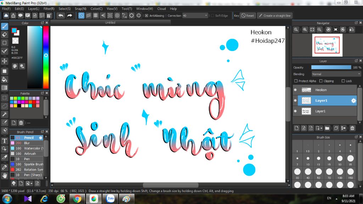Delete palette color with the trash icon
Viewport: 363px width, 204px height.
[x=21, y=123]
